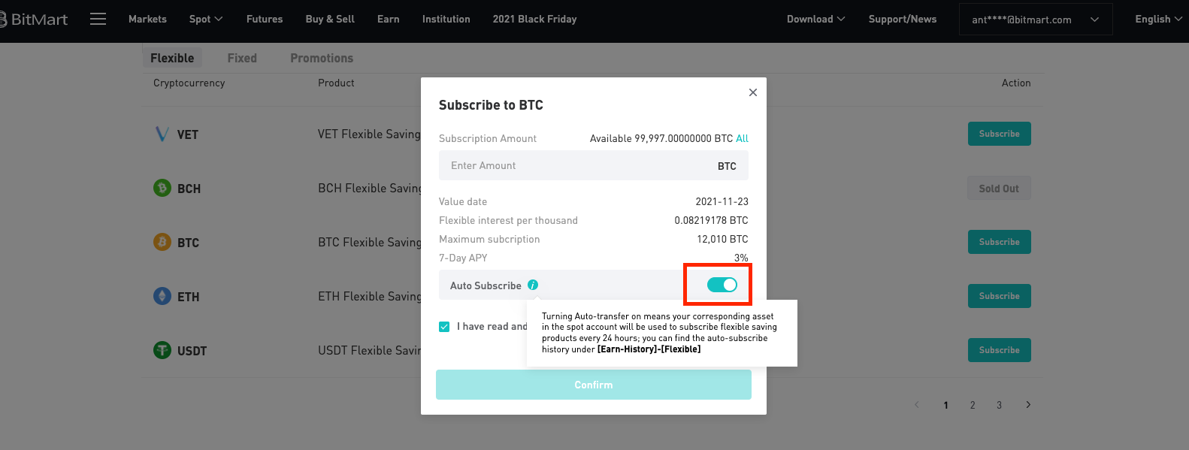Click the VET coin icon

pyautogui.click(x=162, y=134)
